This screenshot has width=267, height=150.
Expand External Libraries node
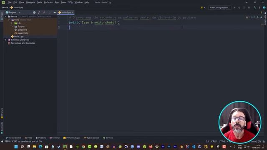click(5, 40)
